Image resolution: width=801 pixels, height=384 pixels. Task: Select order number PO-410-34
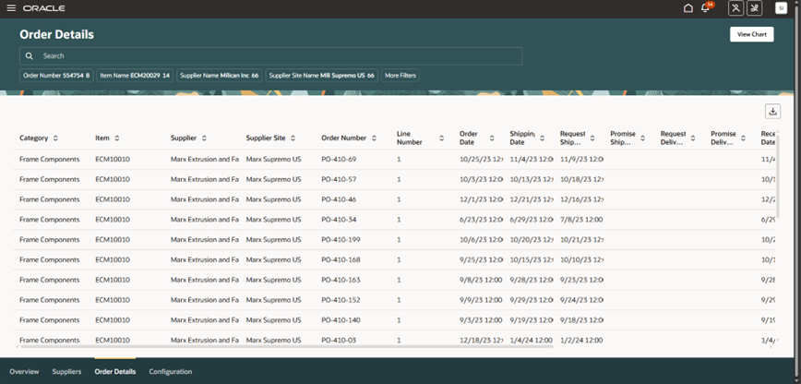click(x=339, y=220)
